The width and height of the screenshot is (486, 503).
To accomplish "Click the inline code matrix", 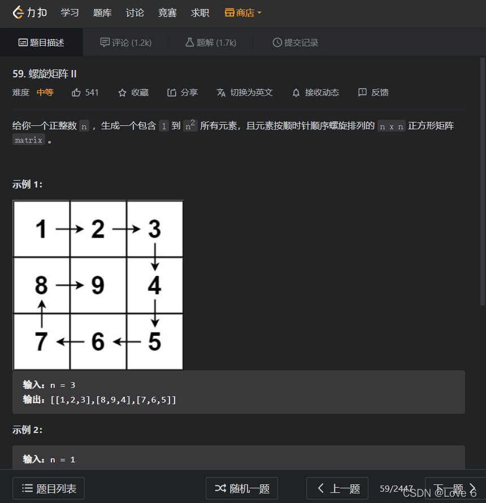I will tap(29, 140).
